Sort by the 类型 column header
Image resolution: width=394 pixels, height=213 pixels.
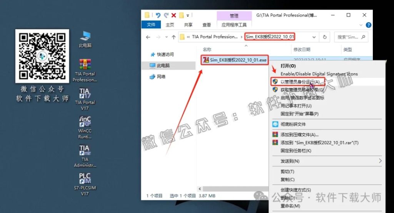pos(347,50)
